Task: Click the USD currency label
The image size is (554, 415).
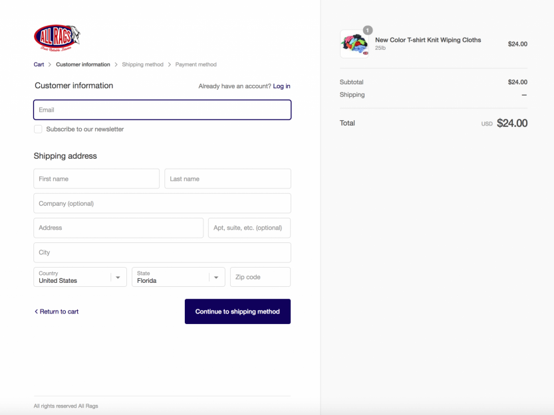Action: [x=487, y=124]
